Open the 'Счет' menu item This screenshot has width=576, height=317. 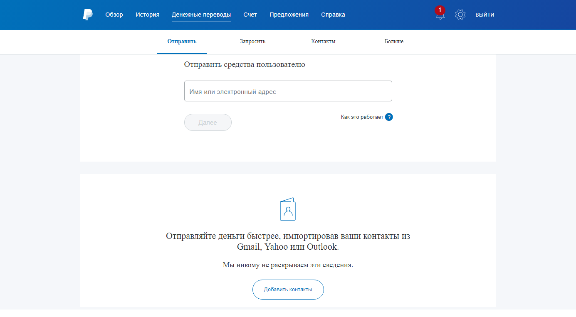pyautogui.click(x=250, y=14)
